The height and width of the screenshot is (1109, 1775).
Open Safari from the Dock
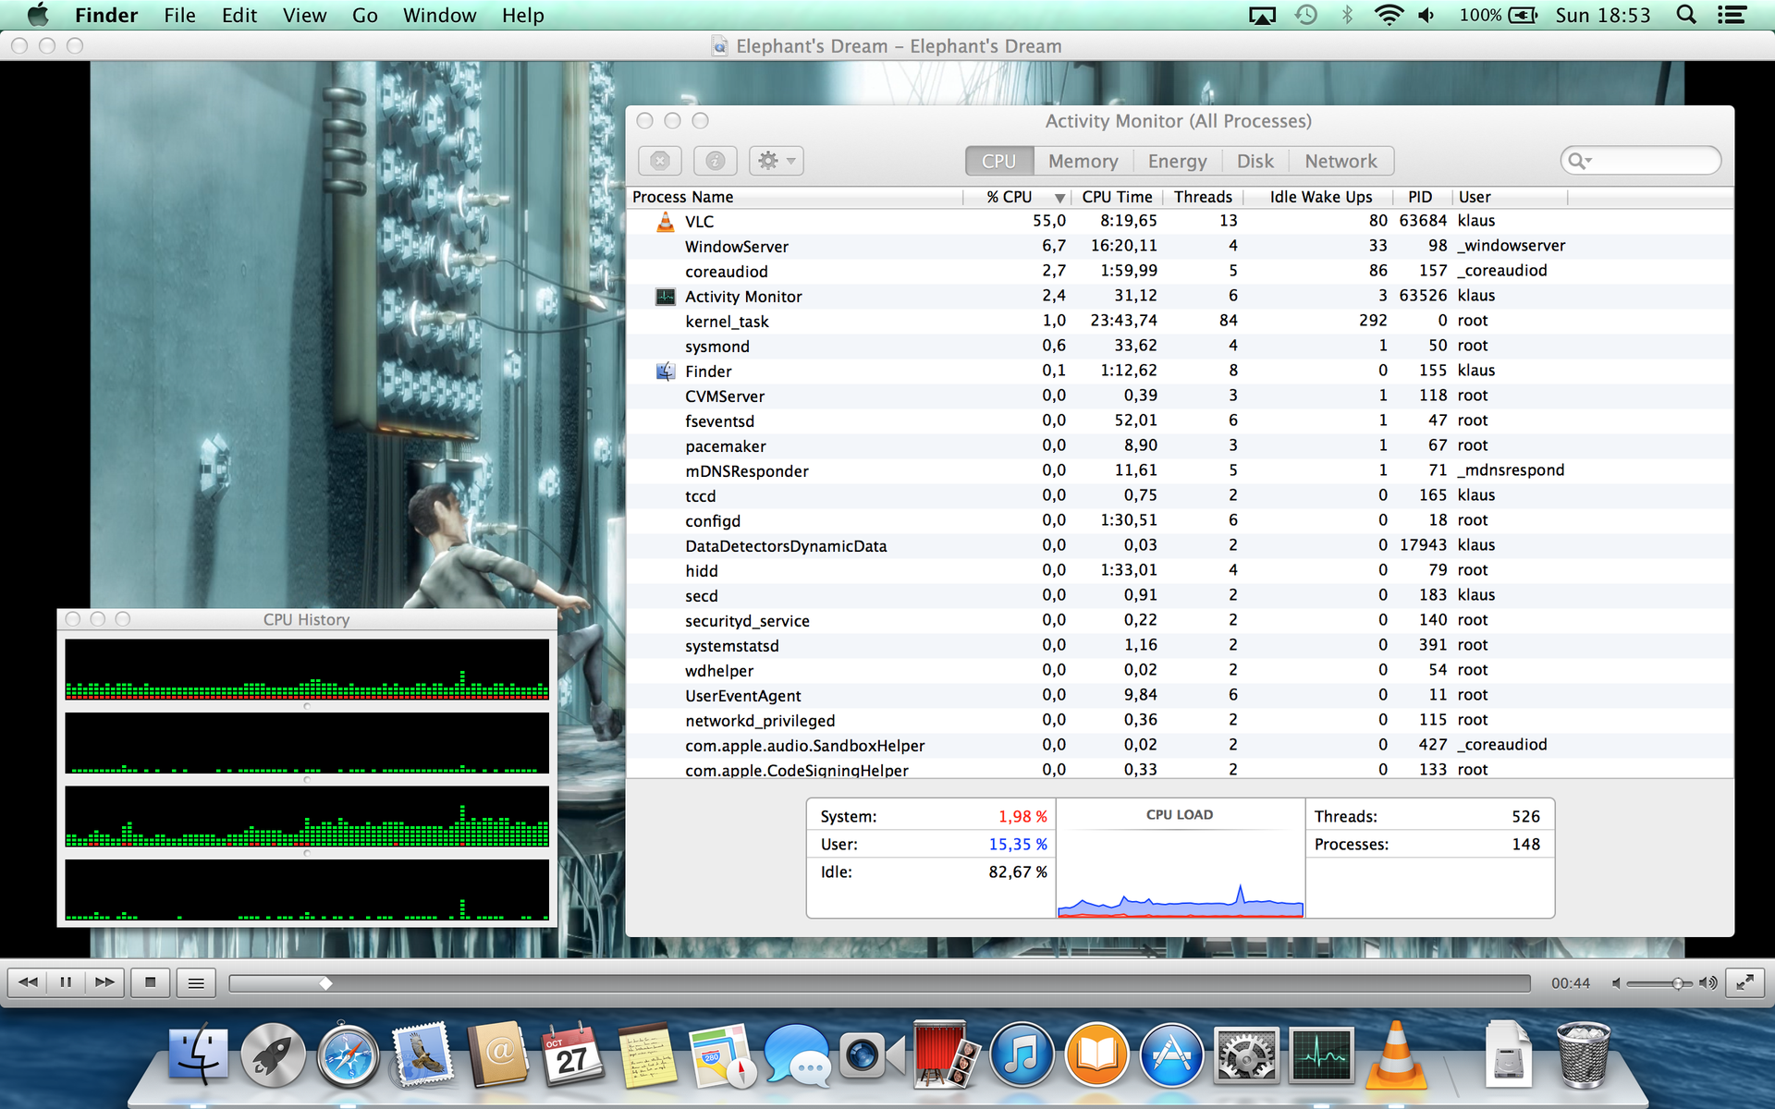point(348,1055)
